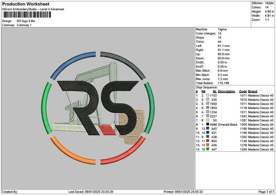The width and height of the screenshot is (276, 195).
Task: Click the max jump value '7.2 mm'
Action: click(x=223, y=79)
